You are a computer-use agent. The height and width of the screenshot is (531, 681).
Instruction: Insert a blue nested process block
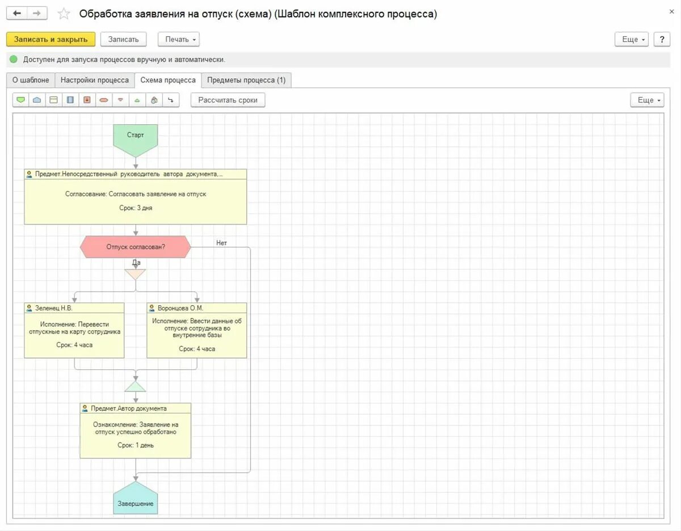coord(70,100)
